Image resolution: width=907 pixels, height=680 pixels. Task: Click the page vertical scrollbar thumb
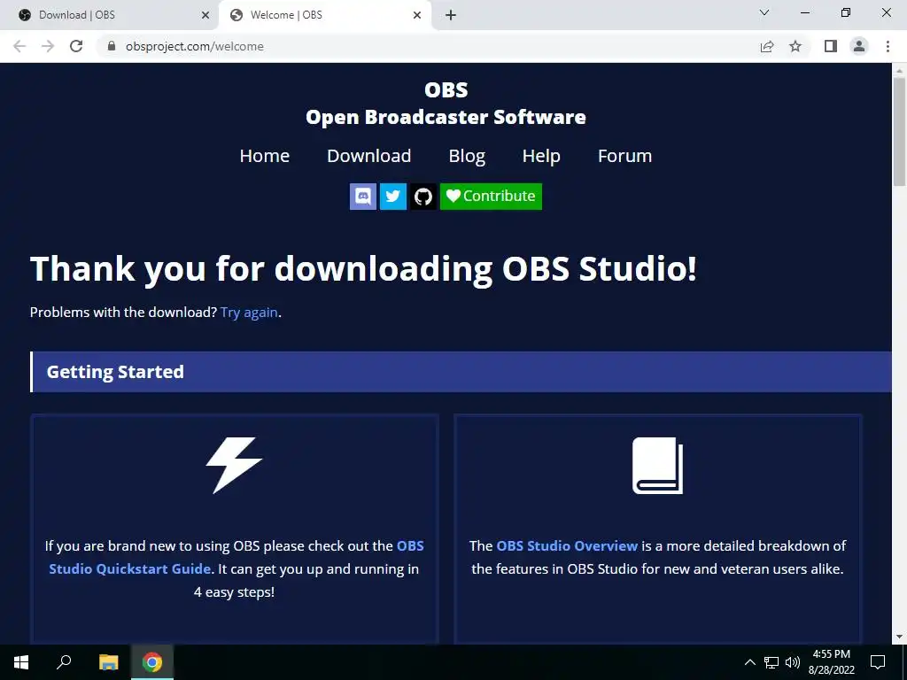899,133
